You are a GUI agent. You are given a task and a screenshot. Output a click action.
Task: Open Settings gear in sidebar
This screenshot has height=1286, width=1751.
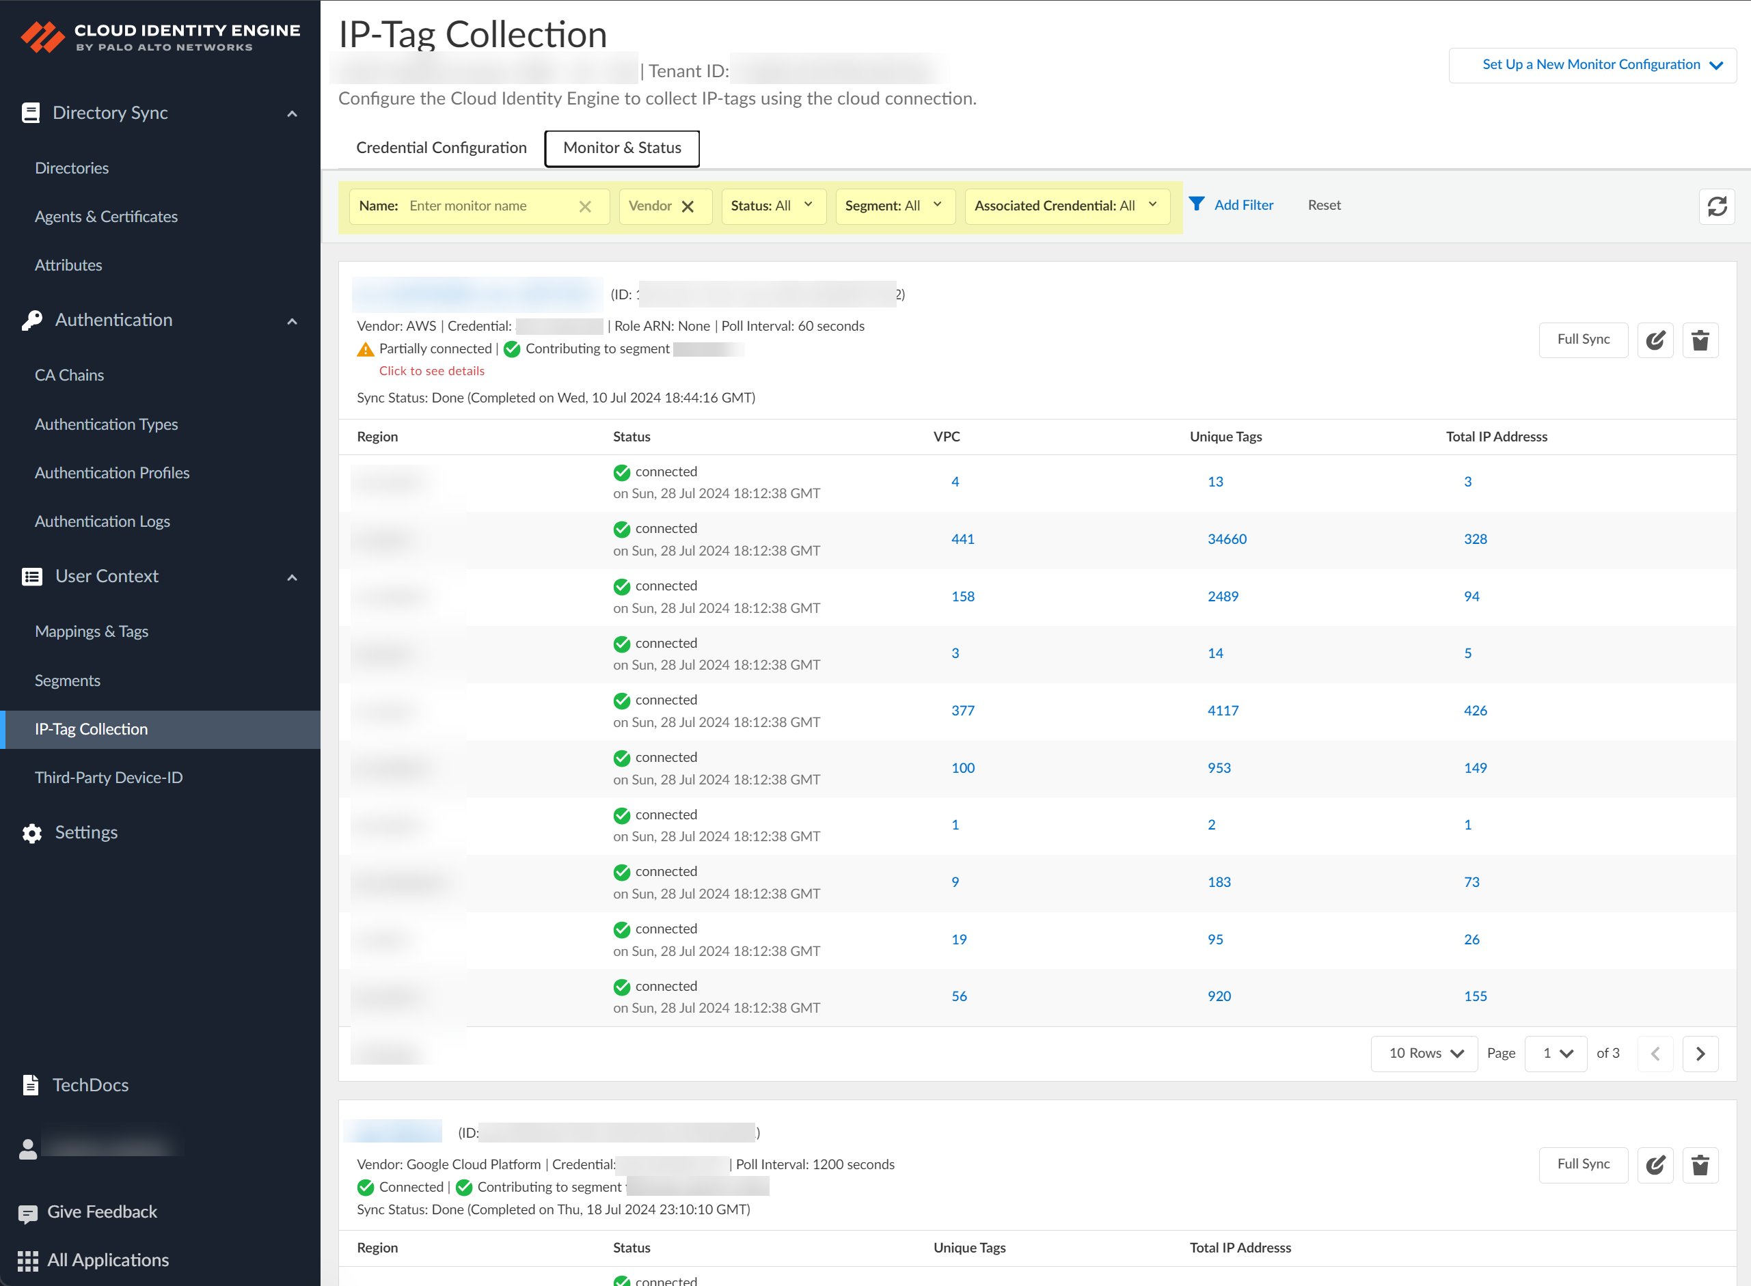32,833
